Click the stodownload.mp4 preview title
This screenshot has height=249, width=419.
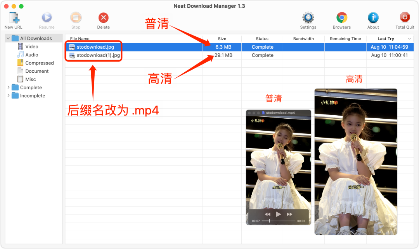pos(280,113)
